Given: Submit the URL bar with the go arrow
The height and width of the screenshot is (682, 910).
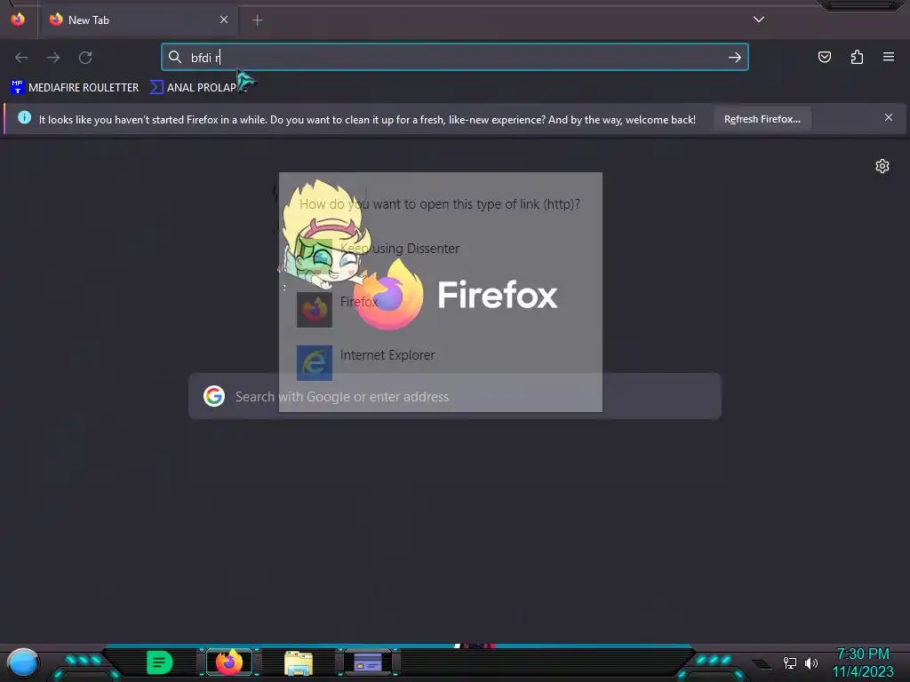Looking at the screenshot, I should point(735,58).
